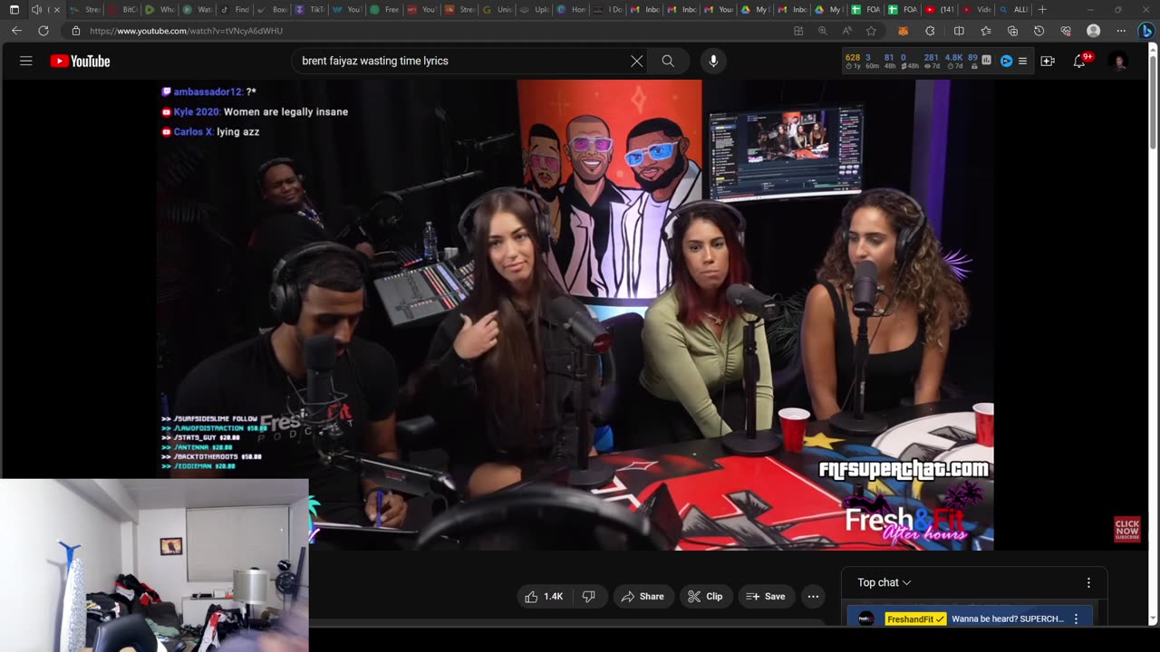Go back with the browser back arrow

pos(16,31)
